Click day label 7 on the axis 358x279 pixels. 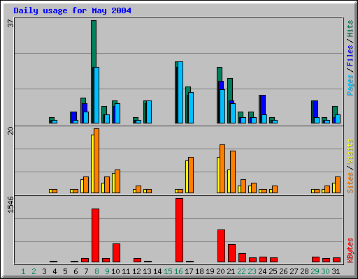(86, 271)
